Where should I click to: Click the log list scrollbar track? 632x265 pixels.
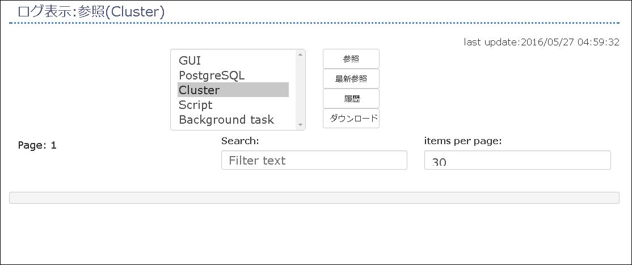(300, 90)
